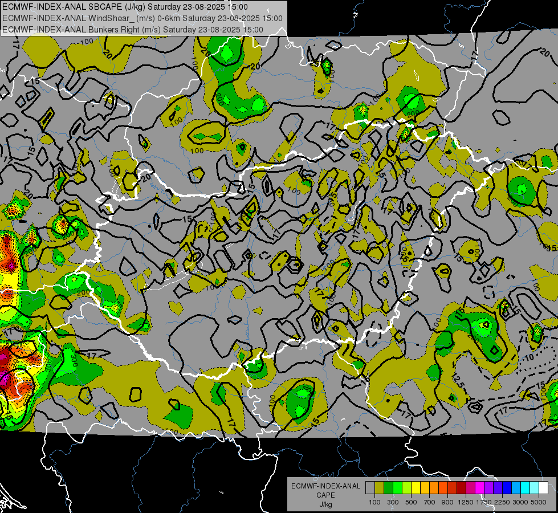
Task: Click the white legend swatch
Action: pos(543,488)
